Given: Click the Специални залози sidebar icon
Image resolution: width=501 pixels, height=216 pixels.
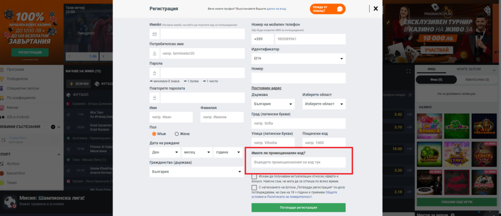Looking at the screenshot, I should 2,88.
